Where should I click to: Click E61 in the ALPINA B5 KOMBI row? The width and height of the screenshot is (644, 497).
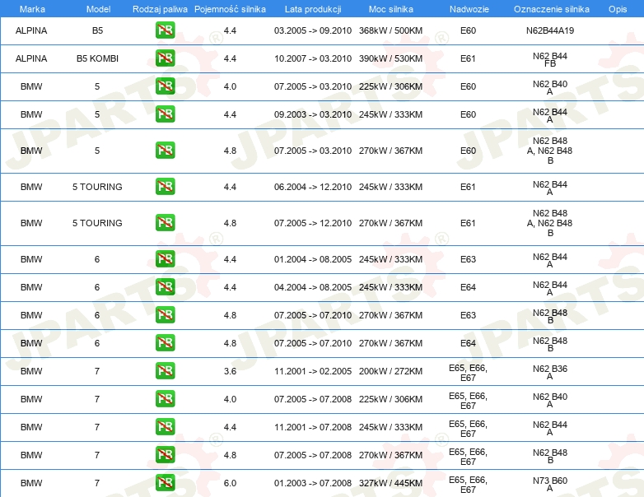coord(468,58)
